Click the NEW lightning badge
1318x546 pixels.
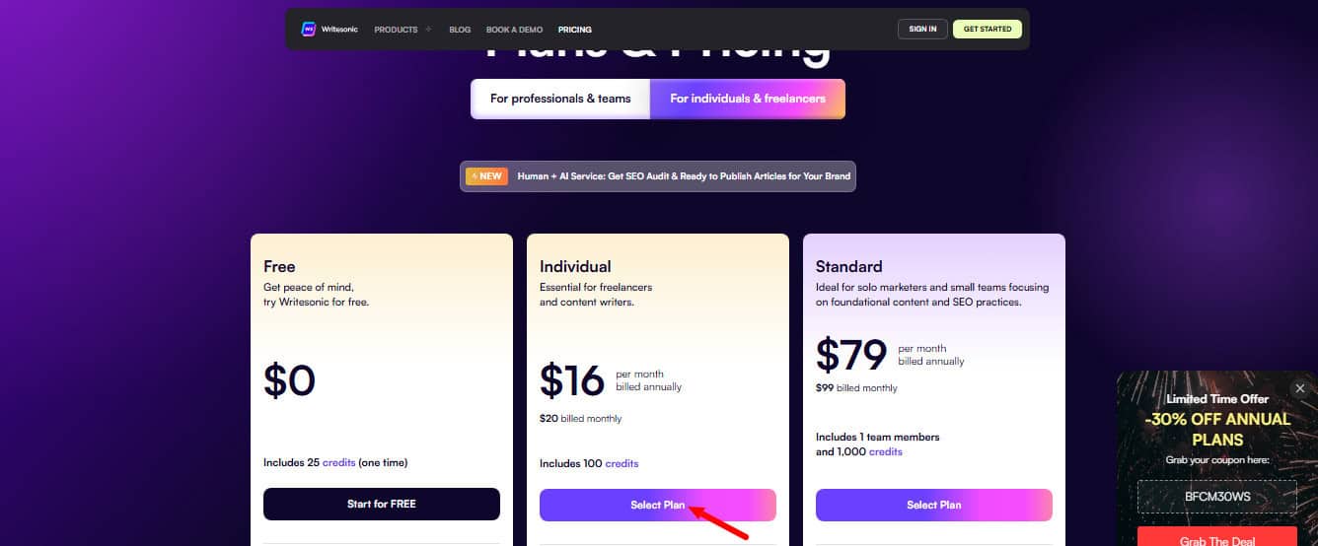point(486,176)
